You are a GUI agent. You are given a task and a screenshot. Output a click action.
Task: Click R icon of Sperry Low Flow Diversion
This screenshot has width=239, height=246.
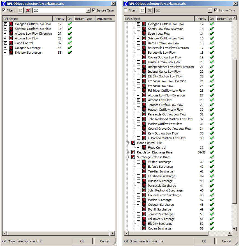click(144, 29)
